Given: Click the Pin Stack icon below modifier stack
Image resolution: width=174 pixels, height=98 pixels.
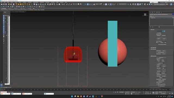Looking at the screenshot, I should pos(150,27).
